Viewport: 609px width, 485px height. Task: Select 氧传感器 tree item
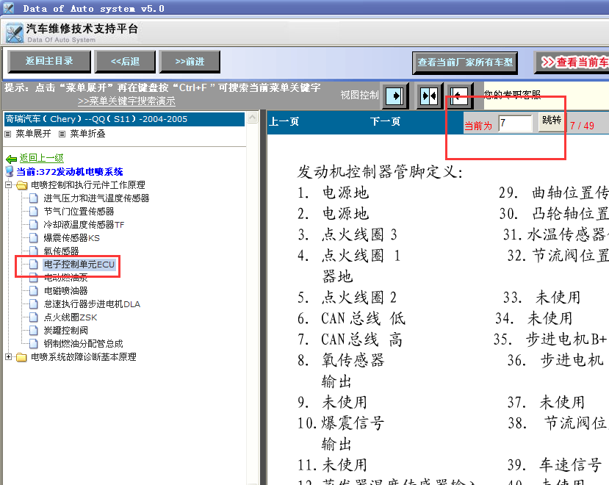coord(62,251)
